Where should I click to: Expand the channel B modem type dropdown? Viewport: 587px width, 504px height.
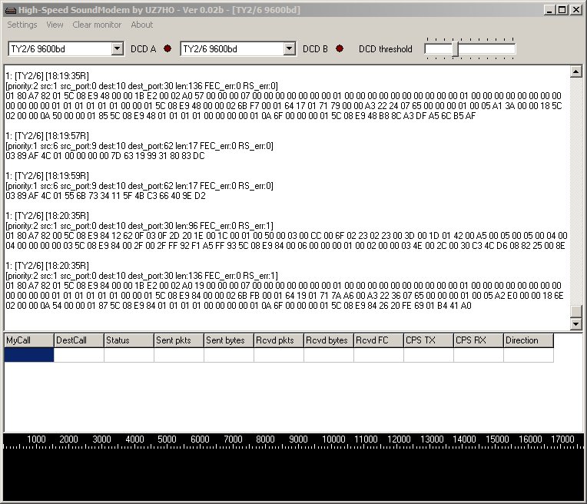pos(290,48)
